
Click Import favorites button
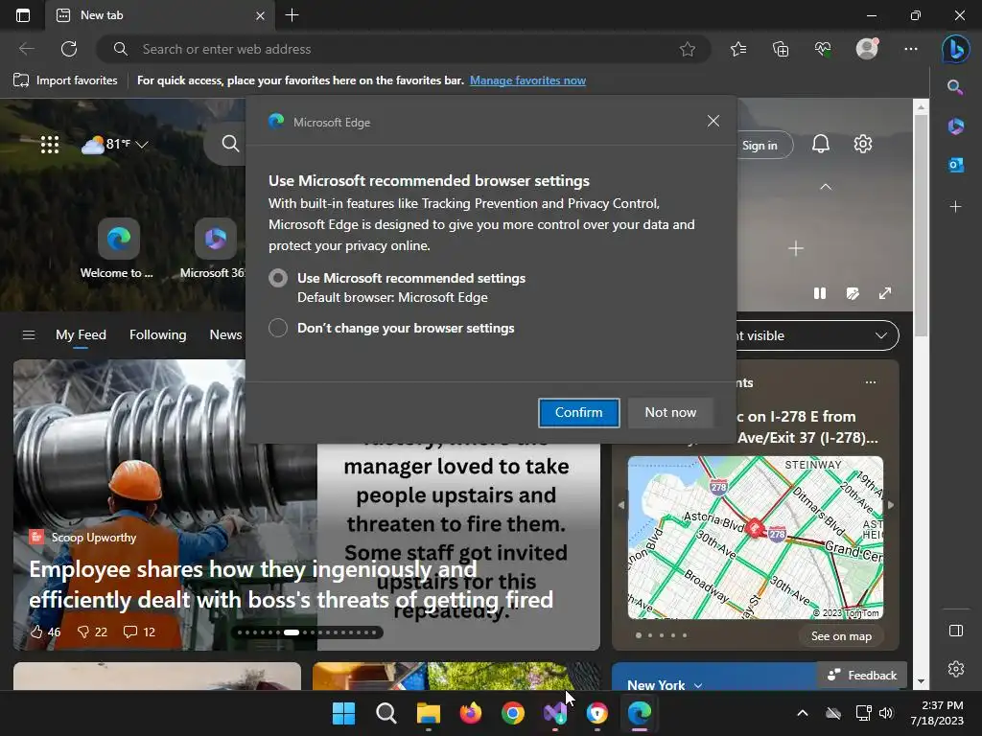click(66, 80)
